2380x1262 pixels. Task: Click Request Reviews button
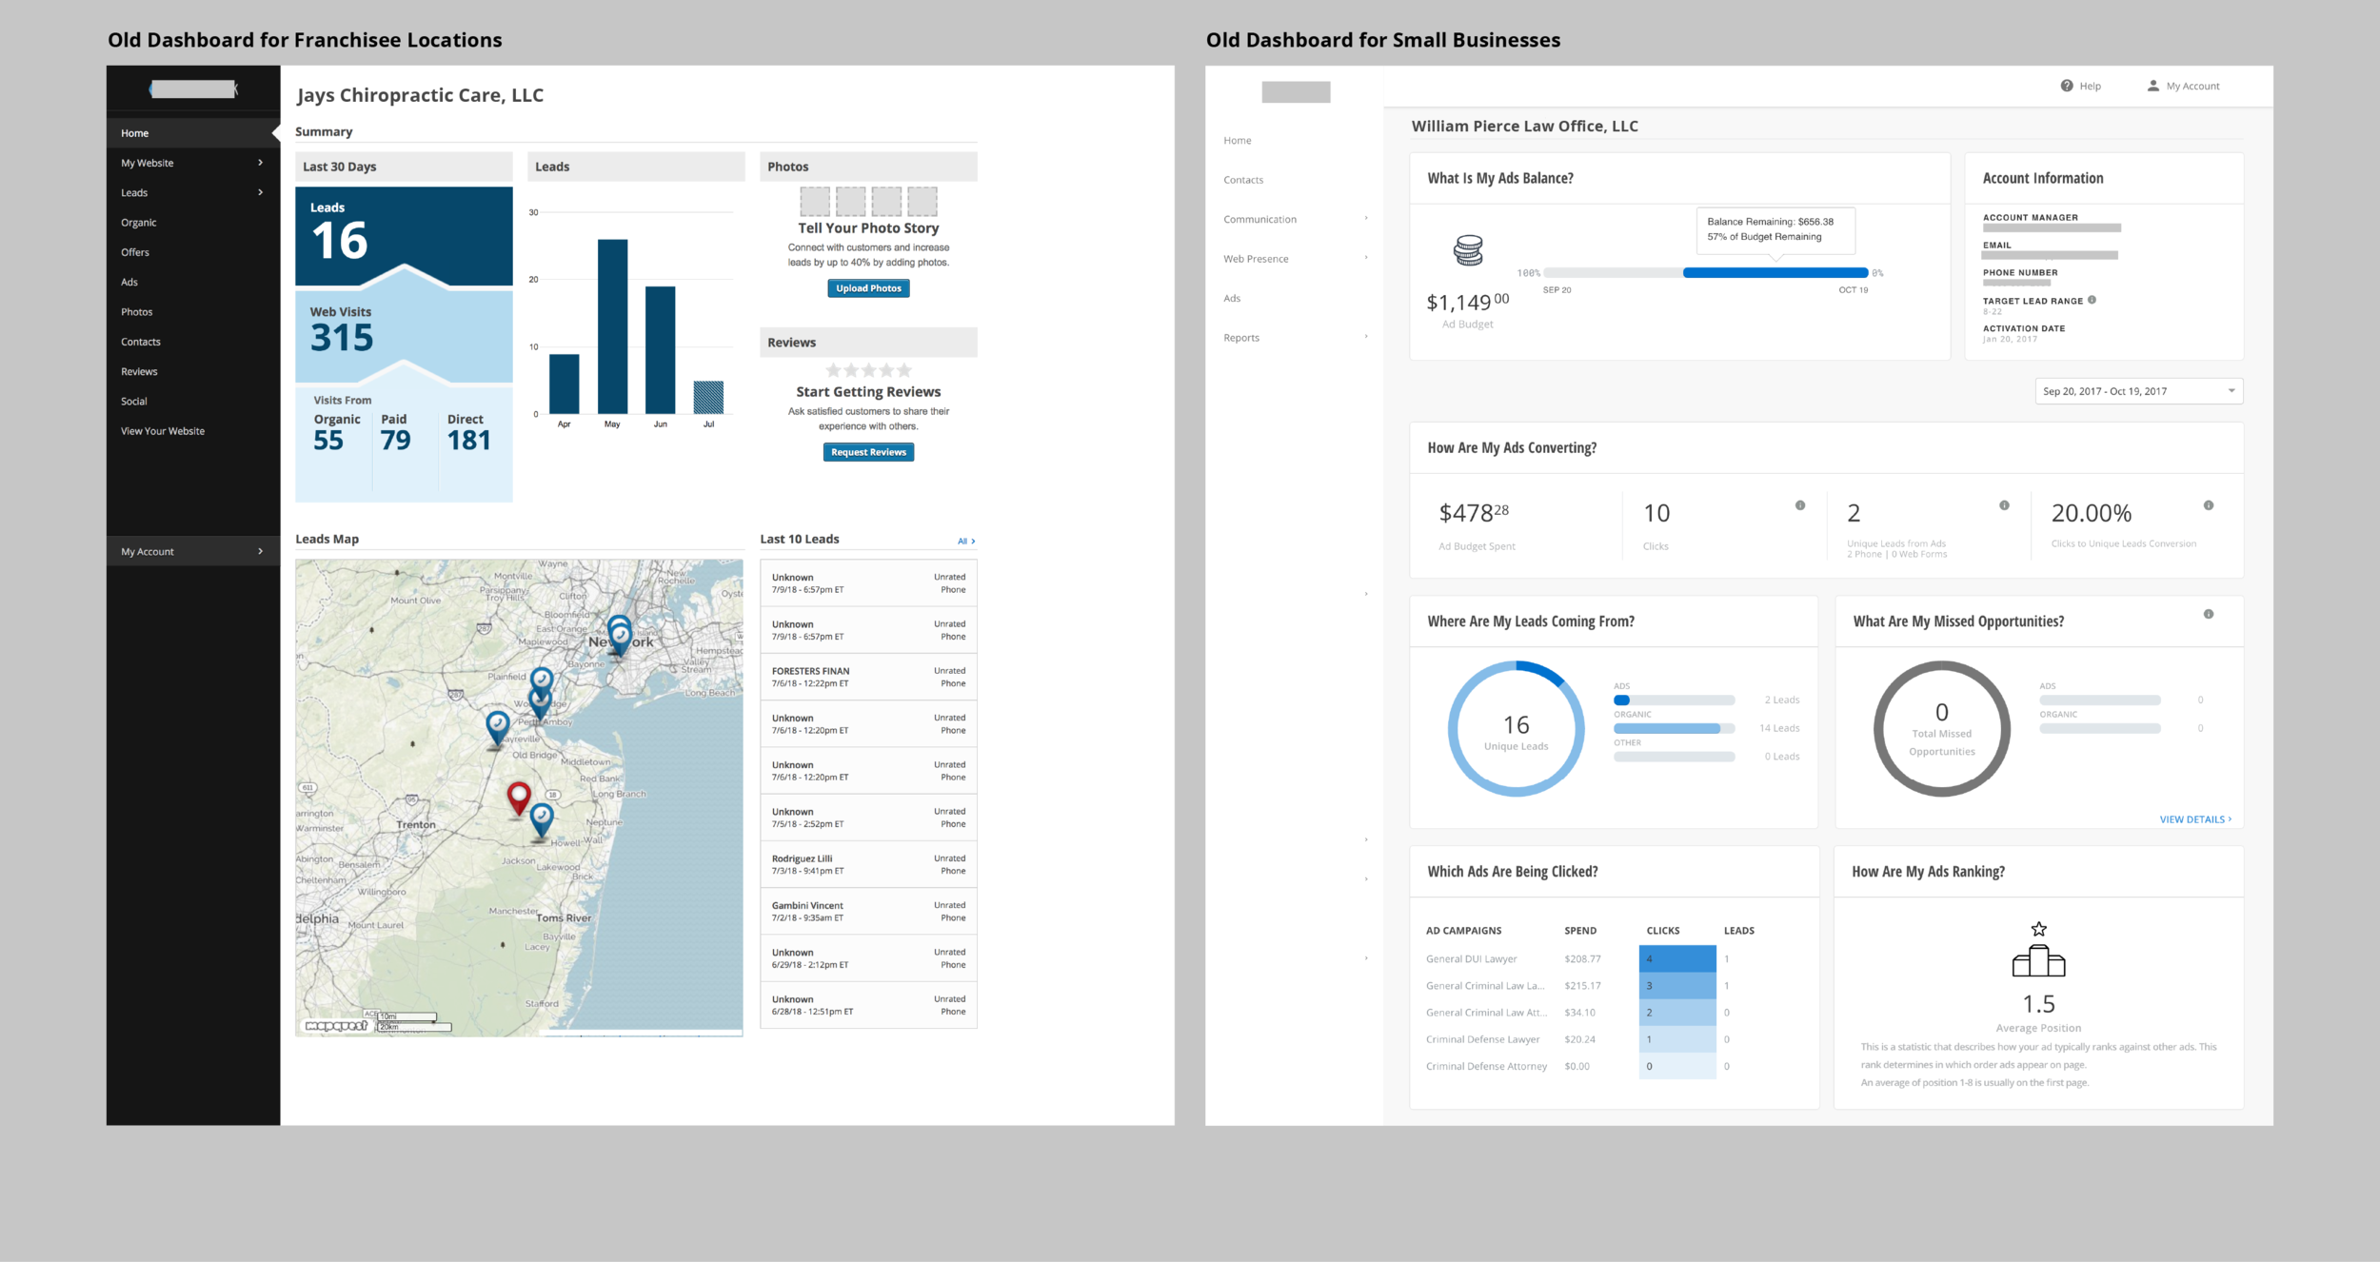[870, 453]
